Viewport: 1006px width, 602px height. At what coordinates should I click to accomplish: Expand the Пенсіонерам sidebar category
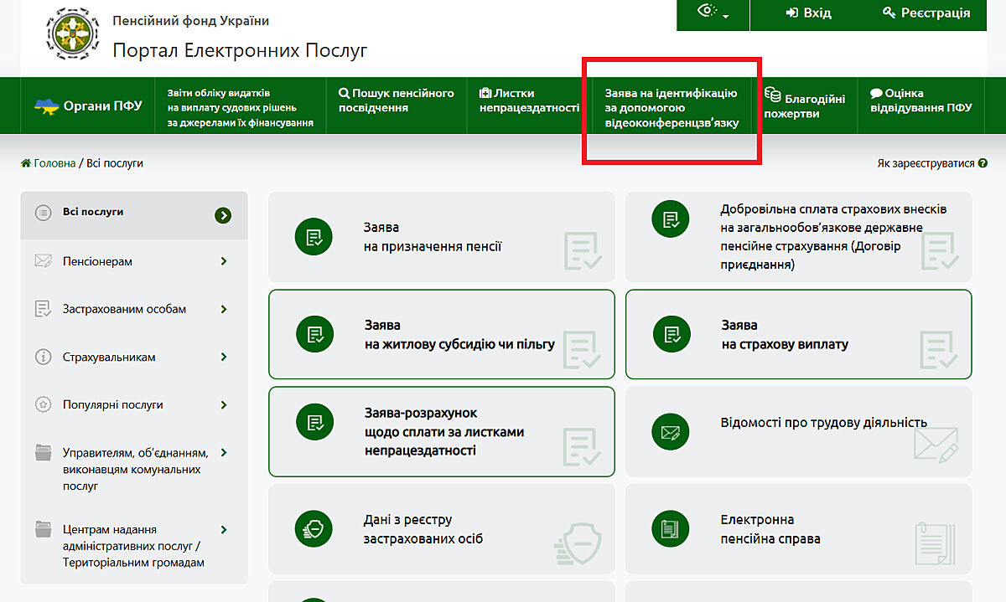(x=224, y=261)
